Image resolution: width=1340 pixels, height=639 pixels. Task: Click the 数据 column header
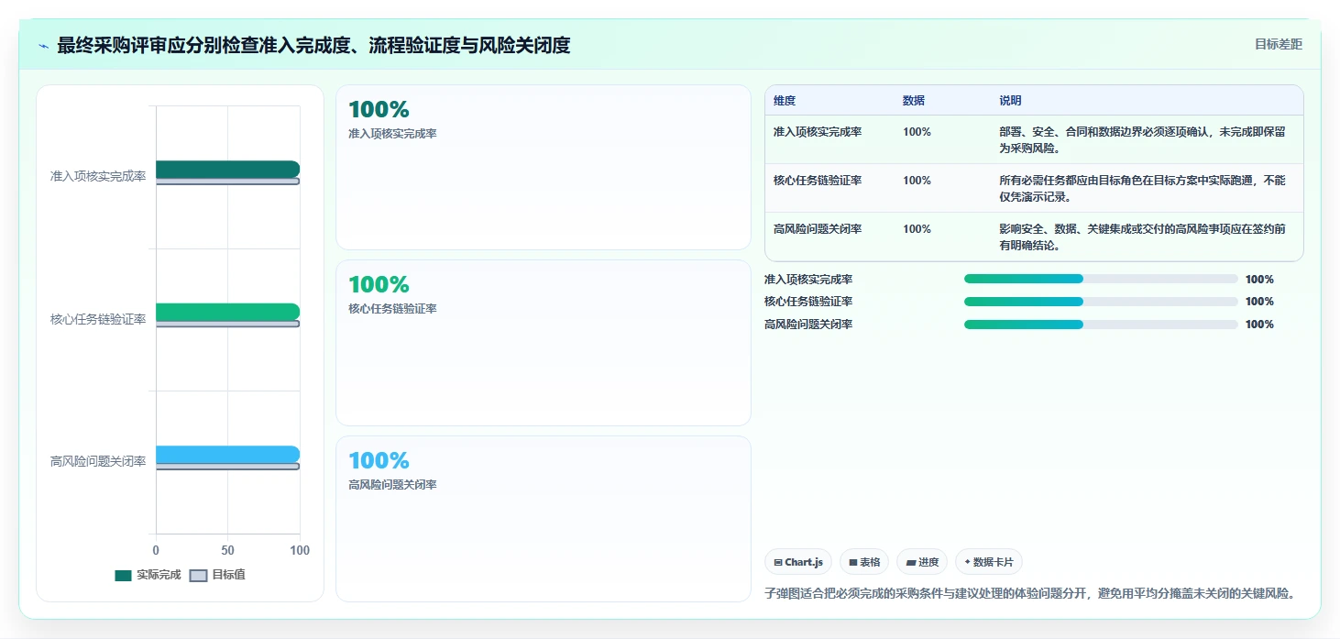[914, 101]
